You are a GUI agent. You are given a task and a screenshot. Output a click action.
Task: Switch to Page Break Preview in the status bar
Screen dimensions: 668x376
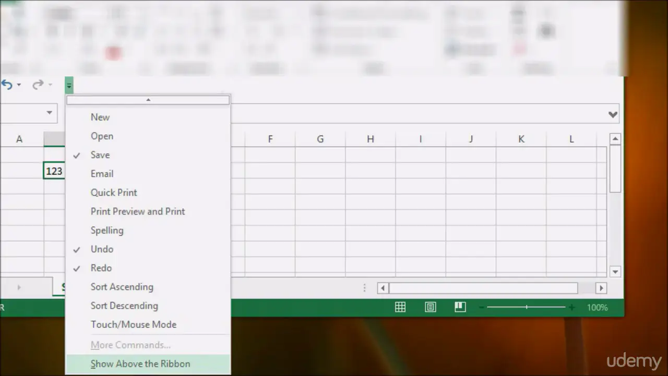[460, 307]
